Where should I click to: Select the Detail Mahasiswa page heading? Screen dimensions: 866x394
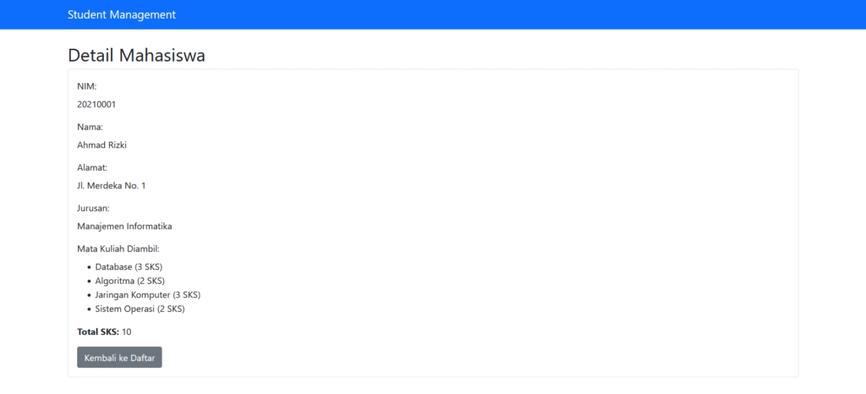pyautogui.click(x=136, y=56)
